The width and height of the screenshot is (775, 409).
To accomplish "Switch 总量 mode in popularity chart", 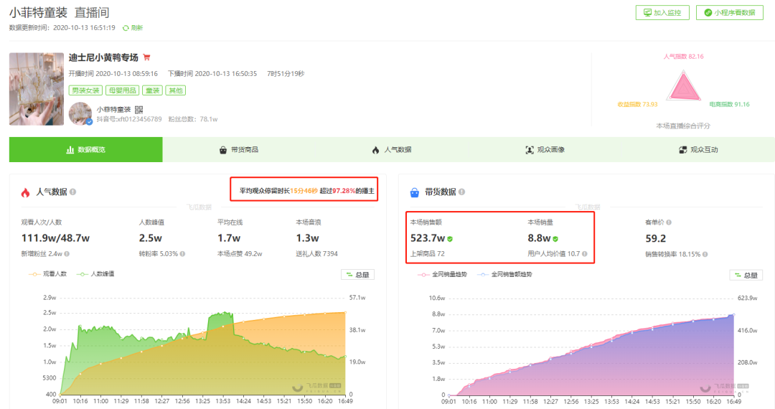I will click(358, 275).
